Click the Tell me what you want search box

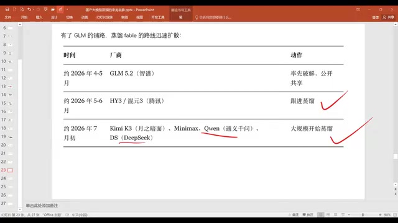coord(213,17)
